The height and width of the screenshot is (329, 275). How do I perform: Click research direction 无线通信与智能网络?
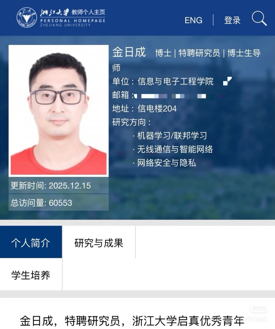click(x=175, y=149)
